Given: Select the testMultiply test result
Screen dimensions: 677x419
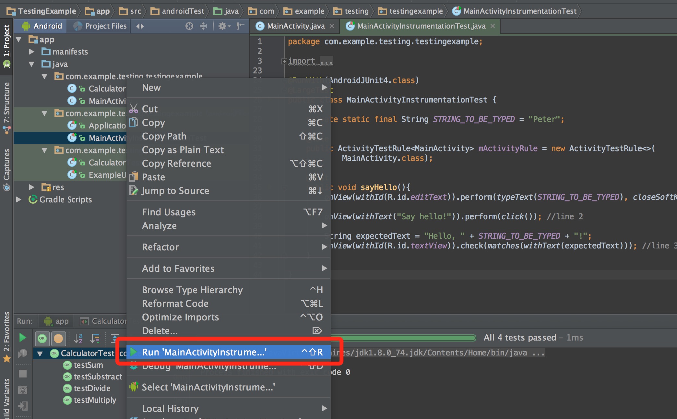Looking at the screenshot, I should click(x=90, y=400).
